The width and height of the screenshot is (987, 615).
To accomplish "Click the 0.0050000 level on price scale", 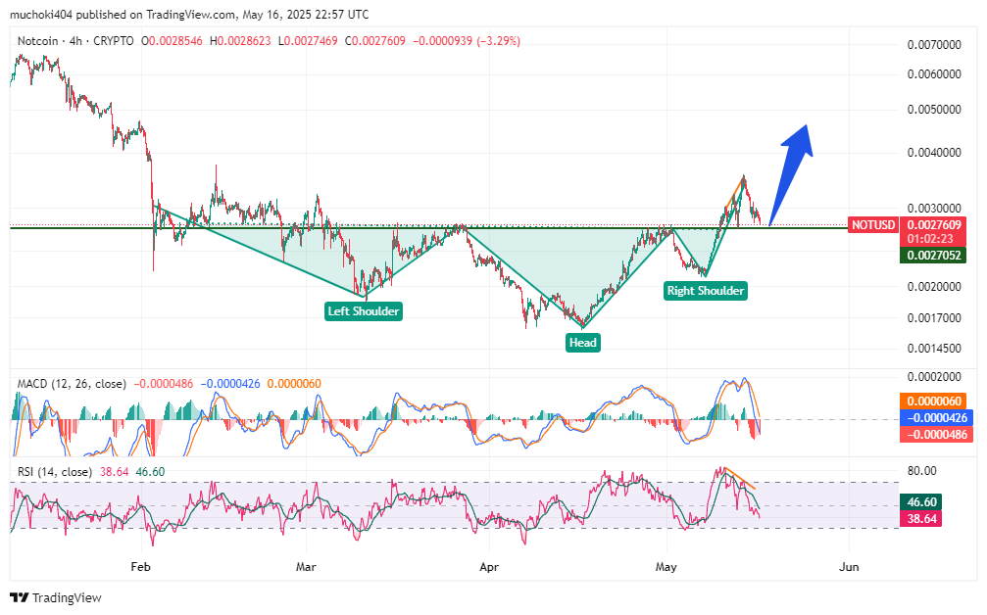I will point(933,110).
